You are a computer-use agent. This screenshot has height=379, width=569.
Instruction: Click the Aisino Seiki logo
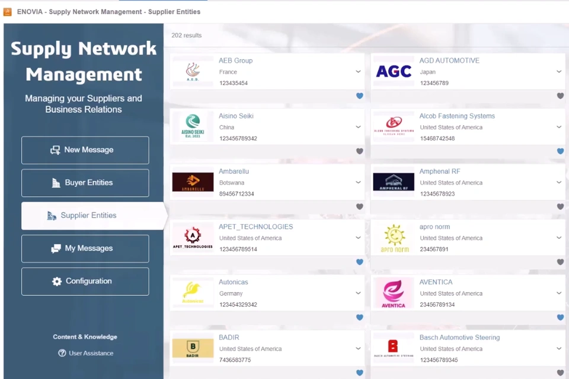(x=193, y=127)
